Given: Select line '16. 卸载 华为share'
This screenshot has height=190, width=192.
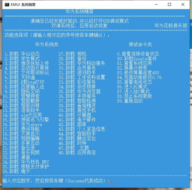Looking at the screenshot, I should click(22, 125).
